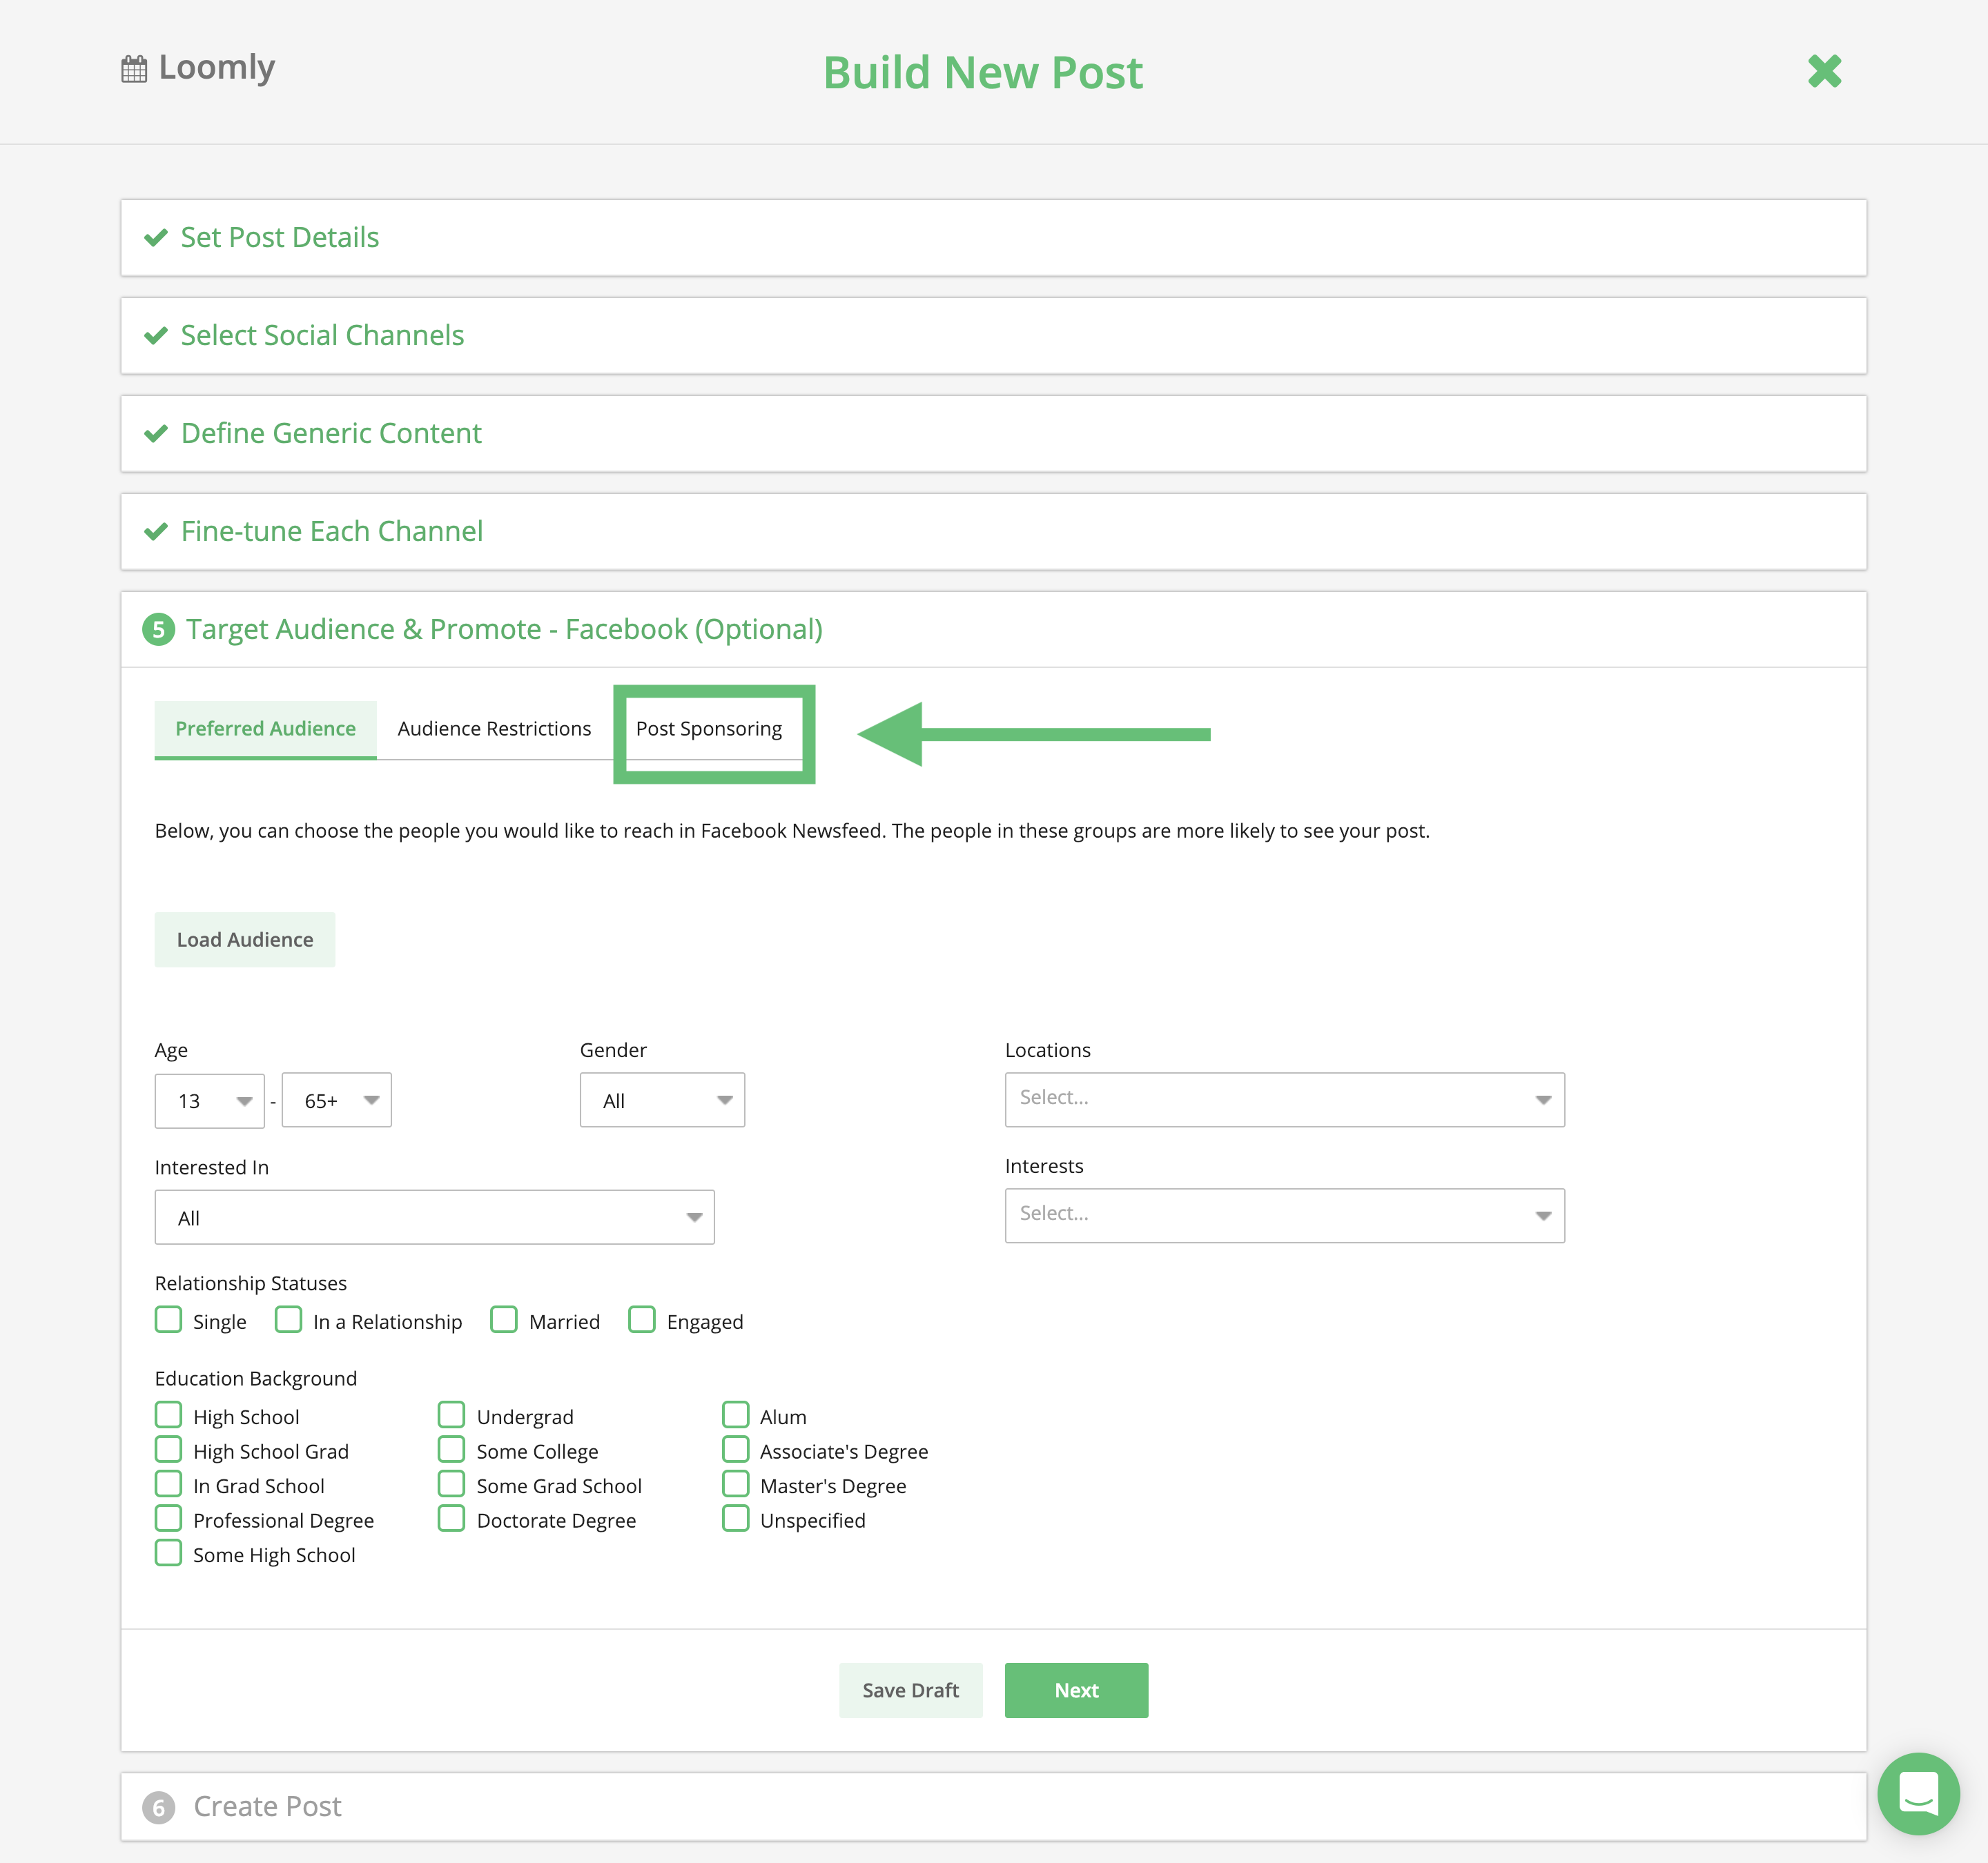Click the Define Generic Content checkmark icon
The width and height of the screenshot is (1988, 1863).
point(156,434)
